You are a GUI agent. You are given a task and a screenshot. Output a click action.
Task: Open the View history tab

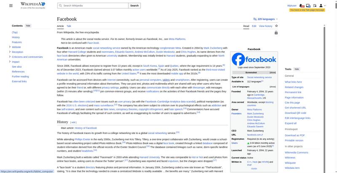pyautogui.click(x=265, y=26)
